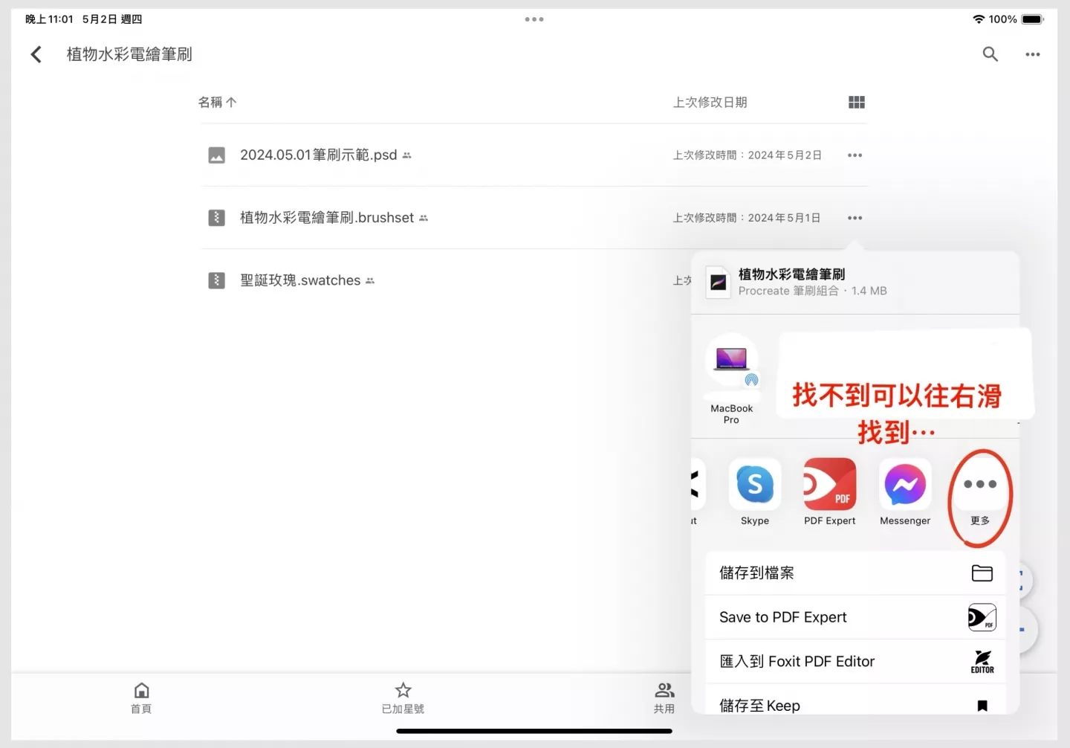Viewport: 1070px width, 748px height.
Task: Tap 更多 to see more apps
Action: [x=980, y=492]
